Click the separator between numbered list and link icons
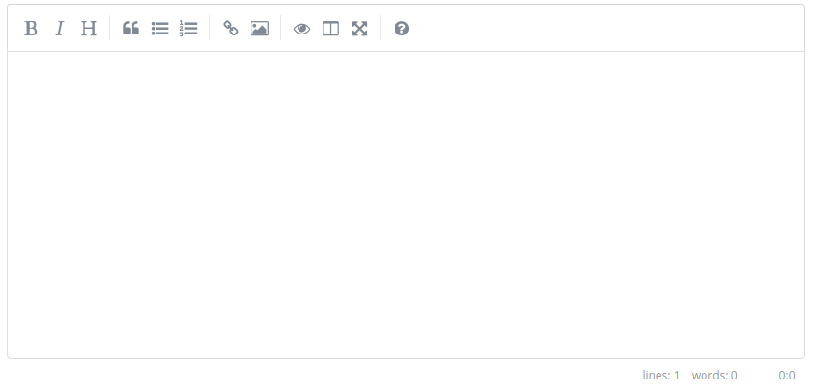The width and height of the screenshot is (813, 390). coord(210,29)
